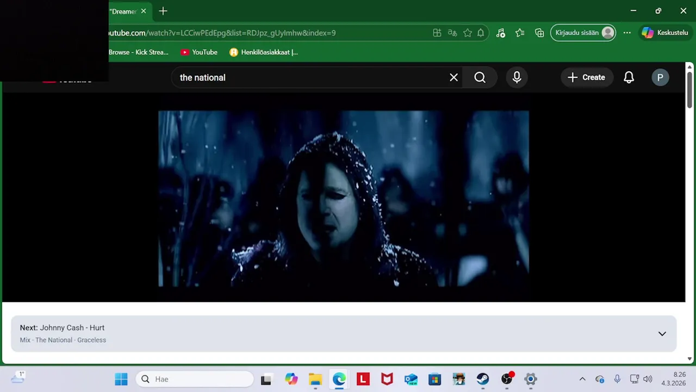
Task: Open volume control in system tray
Action: (x=647, y=379)
